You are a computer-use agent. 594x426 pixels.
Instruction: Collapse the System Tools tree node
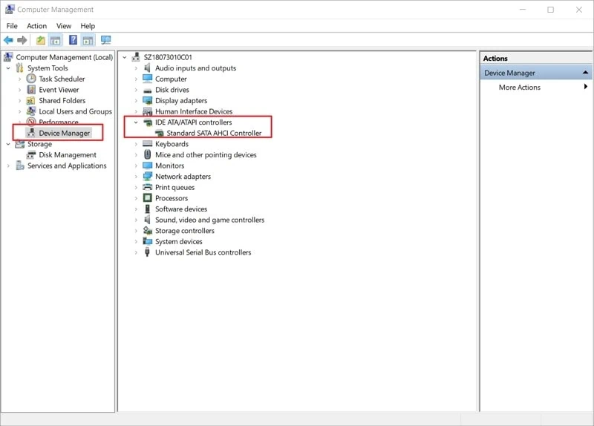(x=8, y=68)
